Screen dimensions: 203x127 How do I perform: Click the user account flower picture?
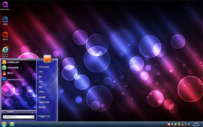click(x=47, y=59)
